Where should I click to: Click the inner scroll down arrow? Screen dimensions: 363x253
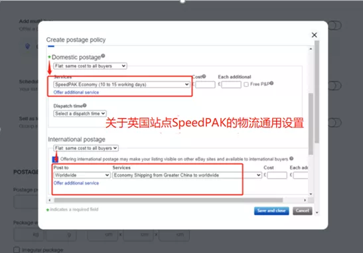(x=311, y=194)
